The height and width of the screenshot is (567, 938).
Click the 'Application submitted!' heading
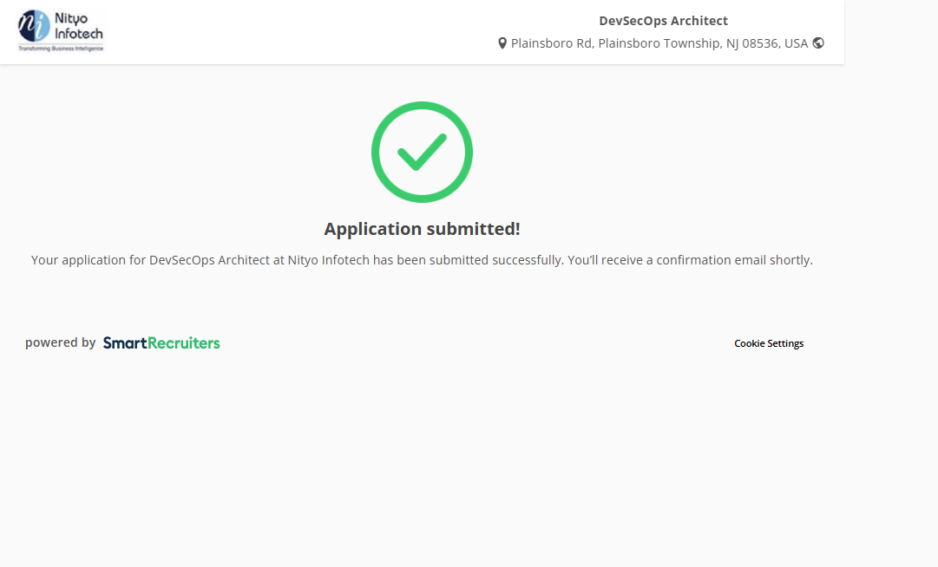pos(422,229)
